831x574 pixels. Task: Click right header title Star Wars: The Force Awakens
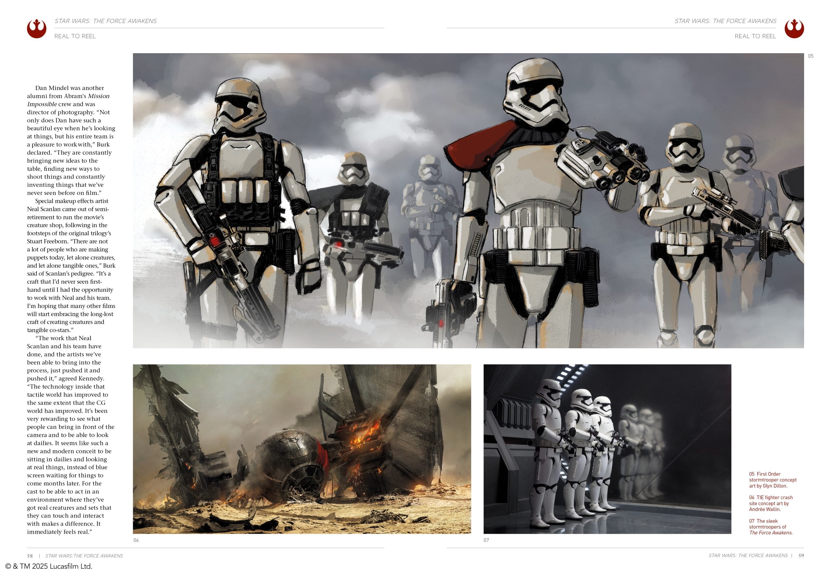(x=725, y=21)
